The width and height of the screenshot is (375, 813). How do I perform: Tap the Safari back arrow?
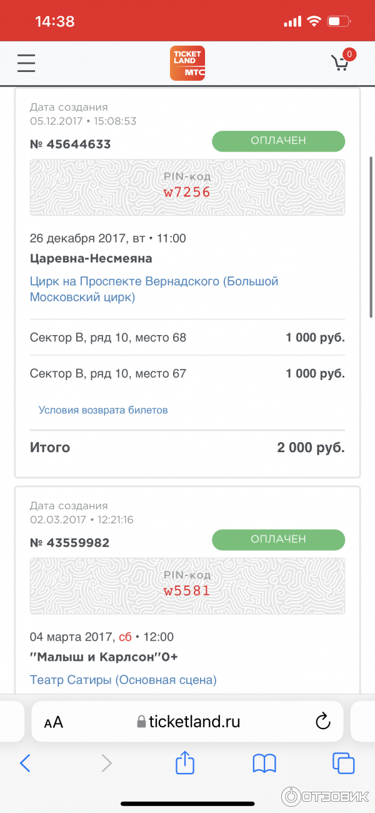point(26,762)
